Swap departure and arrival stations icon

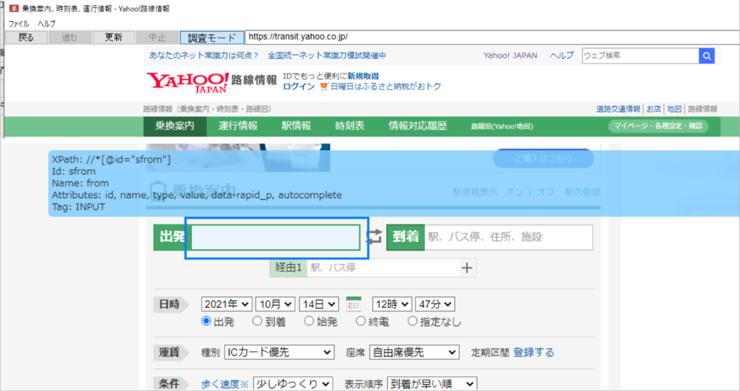pyautogui.click(x=374, y=237)
